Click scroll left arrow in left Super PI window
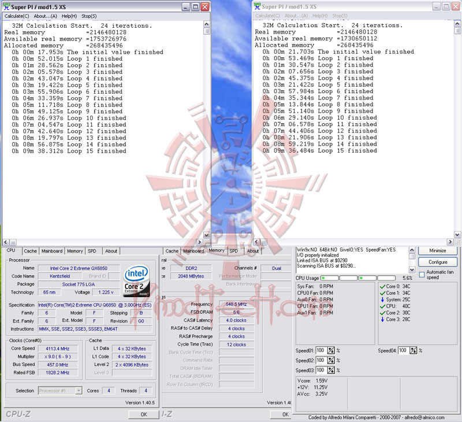Viewport: 462px width, 422px height. tap(6, 242)
